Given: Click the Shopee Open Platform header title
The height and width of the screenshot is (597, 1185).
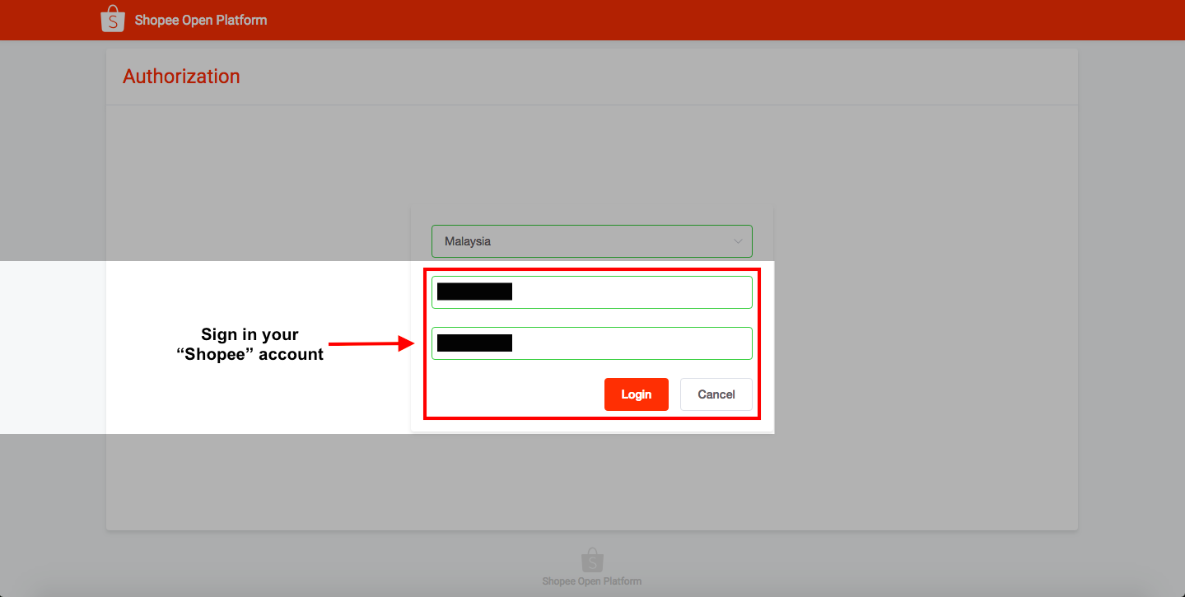Looking at the screenshot, I should 201,20.
